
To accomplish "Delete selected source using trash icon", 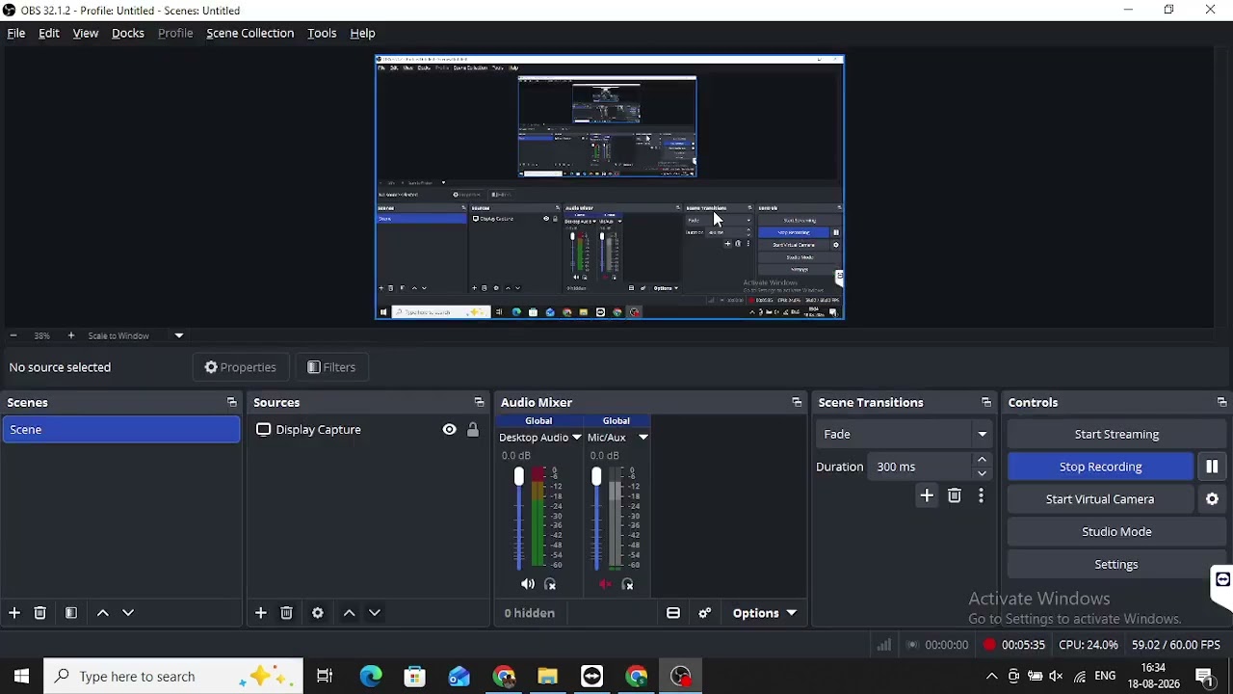I will [287, 613].
